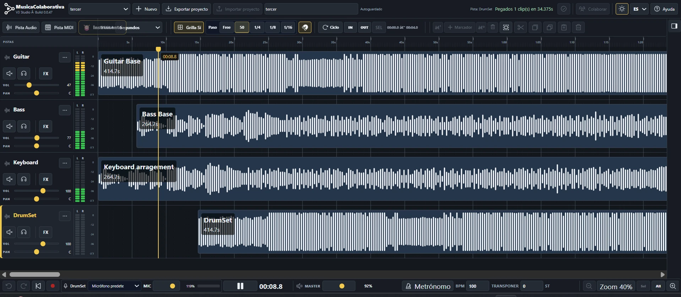
Task: Adjust Bass PAN slider knob
Action: pyautogui.click(x=37, y=146)
